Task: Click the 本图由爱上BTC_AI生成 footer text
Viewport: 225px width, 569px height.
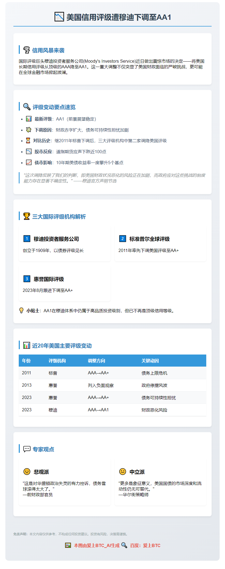Action: [97, 545]
